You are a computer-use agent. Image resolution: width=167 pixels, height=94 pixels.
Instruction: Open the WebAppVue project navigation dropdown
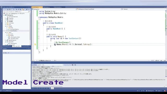(x=76, y=9)
